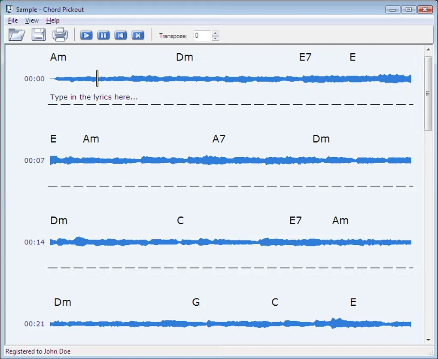438x359 pixels.
Task: Skip to previous with the rewind button
Action: coord(121,35)
